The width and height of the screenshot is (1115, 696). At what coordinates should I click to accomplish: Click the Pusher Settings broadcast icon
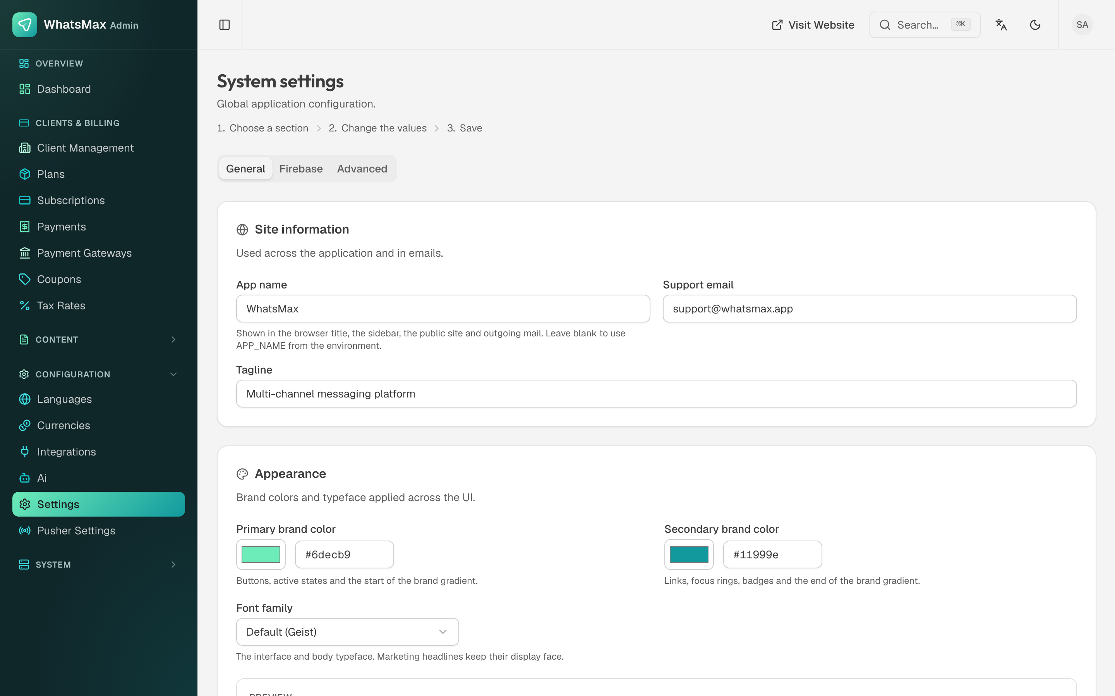24,531
